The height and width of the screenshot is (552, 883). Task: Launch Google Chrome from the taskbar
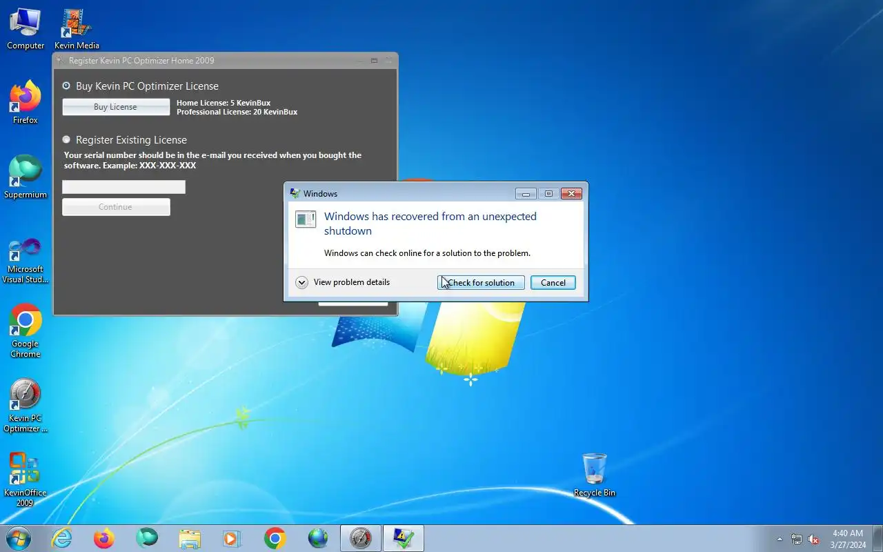coord(275,538)
